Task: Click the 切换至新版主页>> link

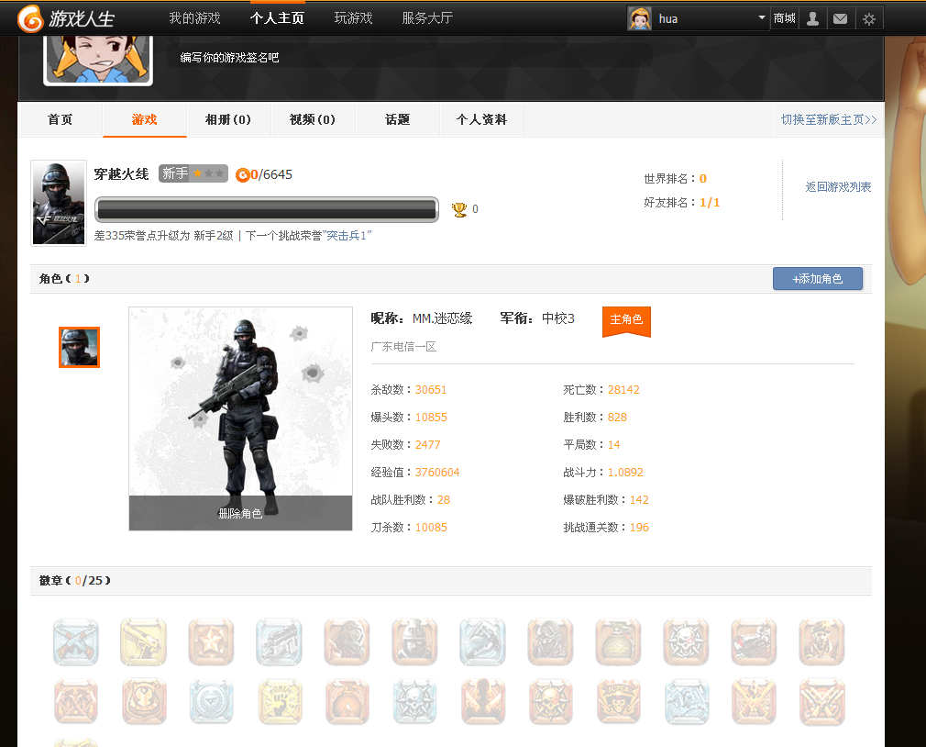Action: click(x=829, y=119)
